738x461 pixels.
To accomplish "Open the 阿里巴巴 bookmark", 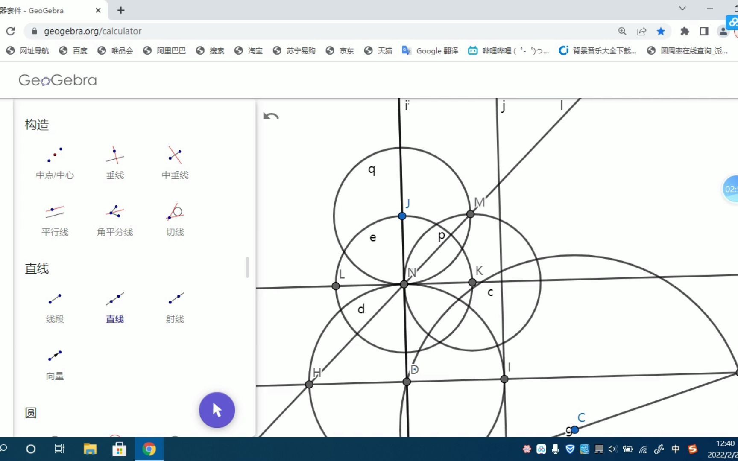I will pyautogui.click(x=164, y=51).
